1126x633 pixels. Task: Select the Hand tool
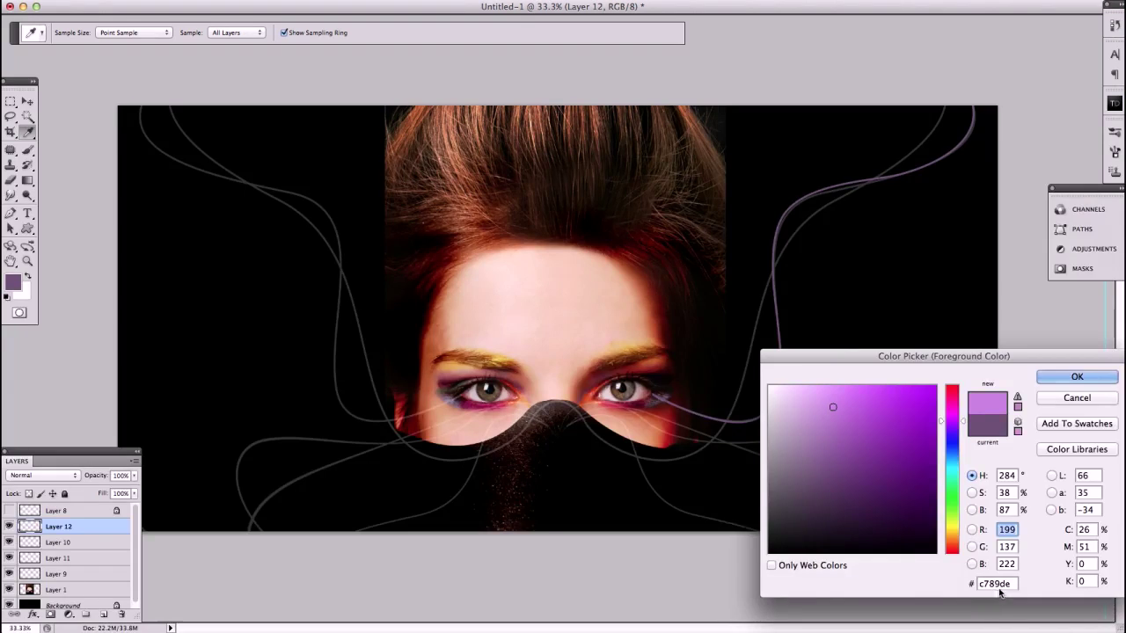(x=11, y=261)
